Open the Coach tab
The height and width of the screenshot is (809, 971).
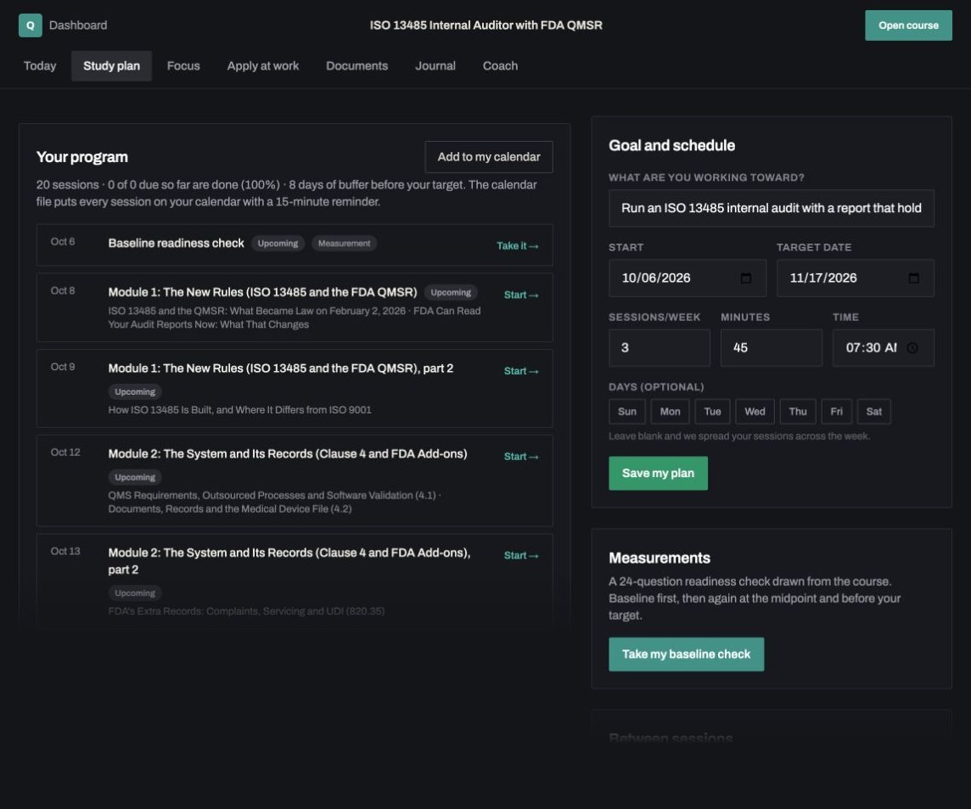point(501,65)
